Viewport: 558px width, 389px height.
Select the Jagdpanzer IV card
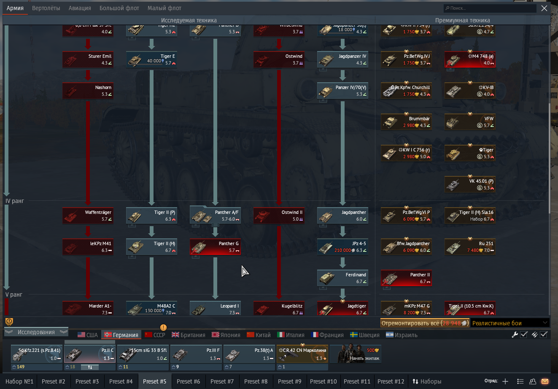[x=342, y=59]
